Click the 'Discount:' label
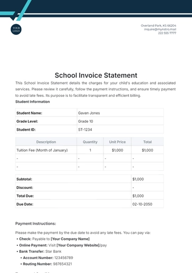192x273 pixels. [25, 188]
